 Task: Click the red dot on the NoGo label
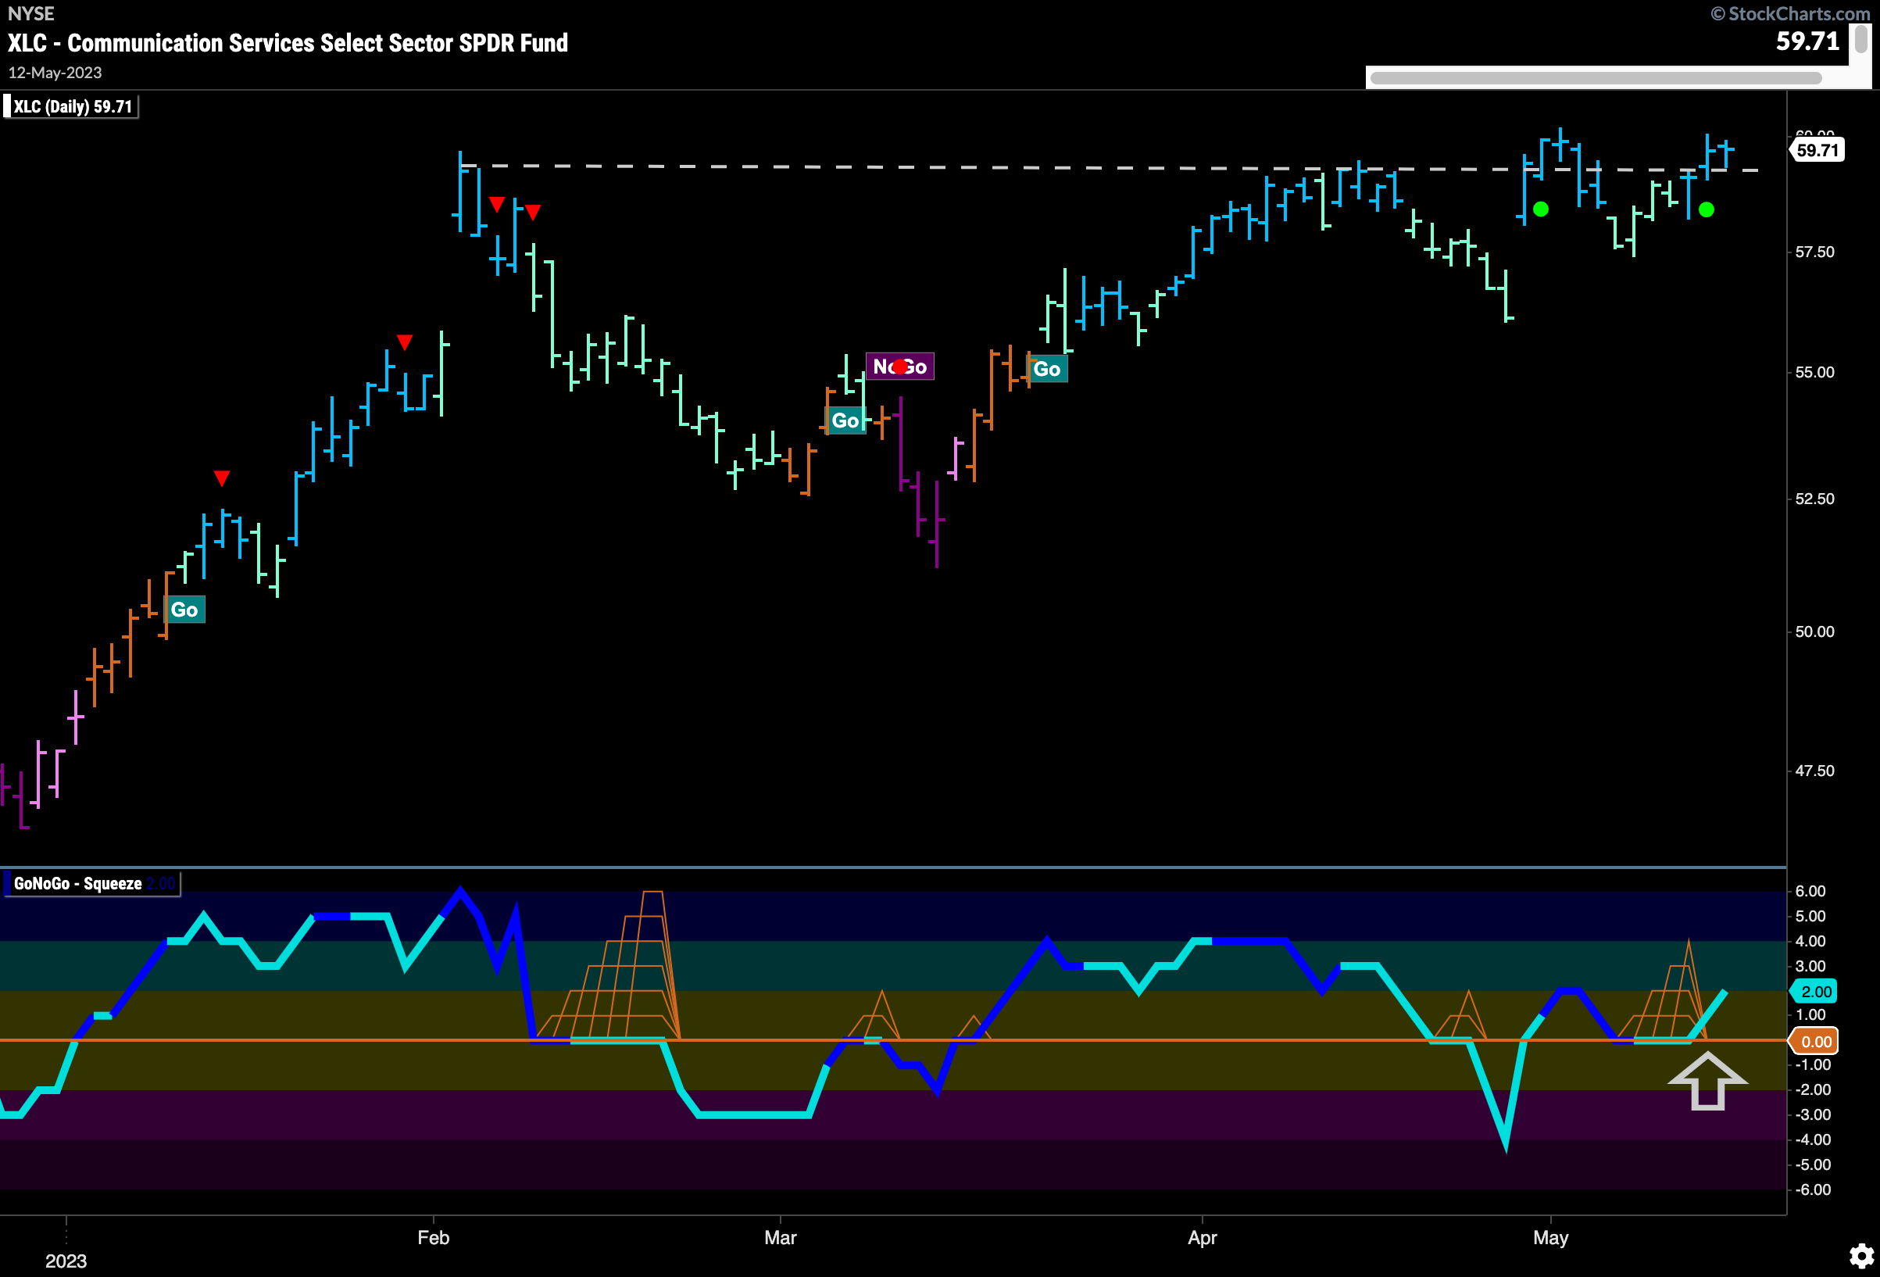click(x=900, y=367)
